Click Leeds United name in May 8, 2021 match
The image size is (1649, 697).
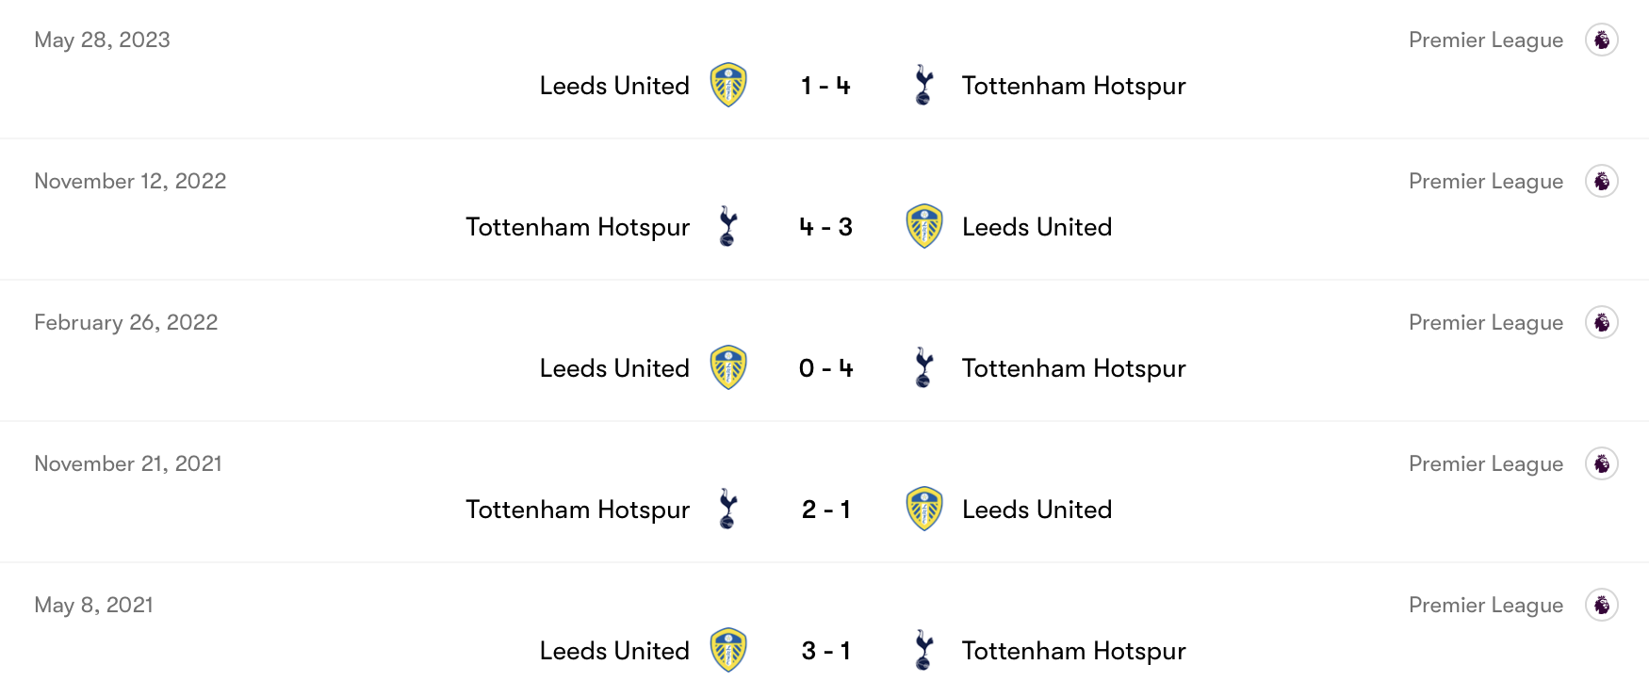pyautogui.click(x=614, y=651)
